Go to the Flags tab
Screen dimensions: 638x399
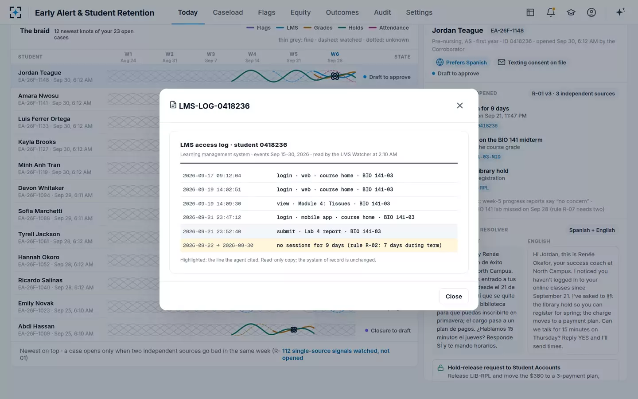coord(267,12)
